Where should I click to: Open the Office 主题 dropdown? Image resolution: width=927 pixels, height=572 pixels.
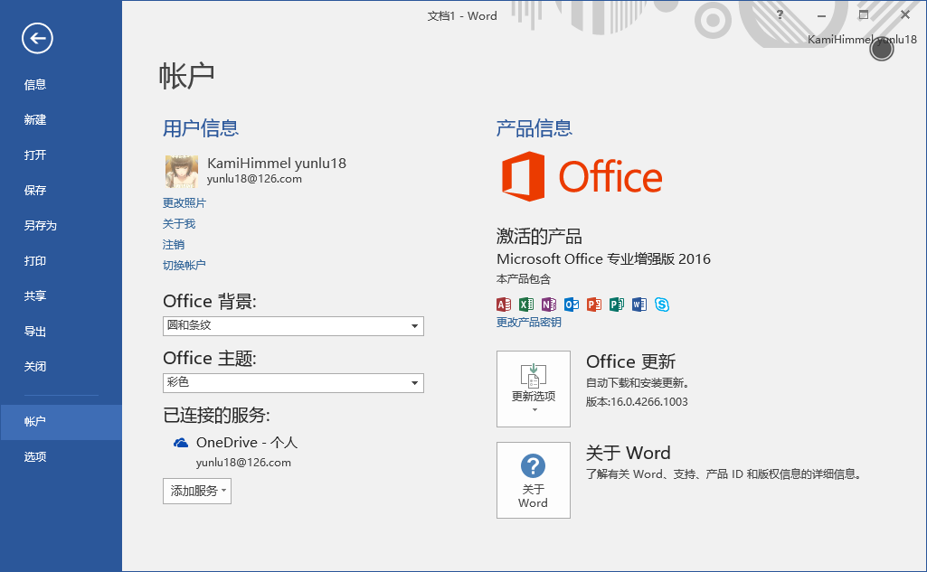[293, 382]
